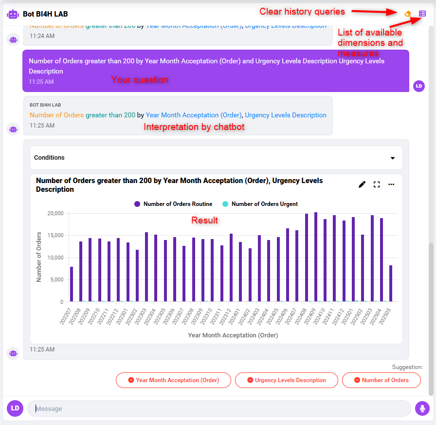
Task: Toggle Number of Orders Routine legend series
Action: pyautogui.click(x=173, y=204)
